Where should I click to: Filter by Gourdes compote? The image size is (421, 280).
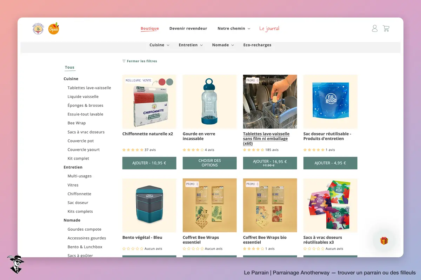[x=84, y=229]
